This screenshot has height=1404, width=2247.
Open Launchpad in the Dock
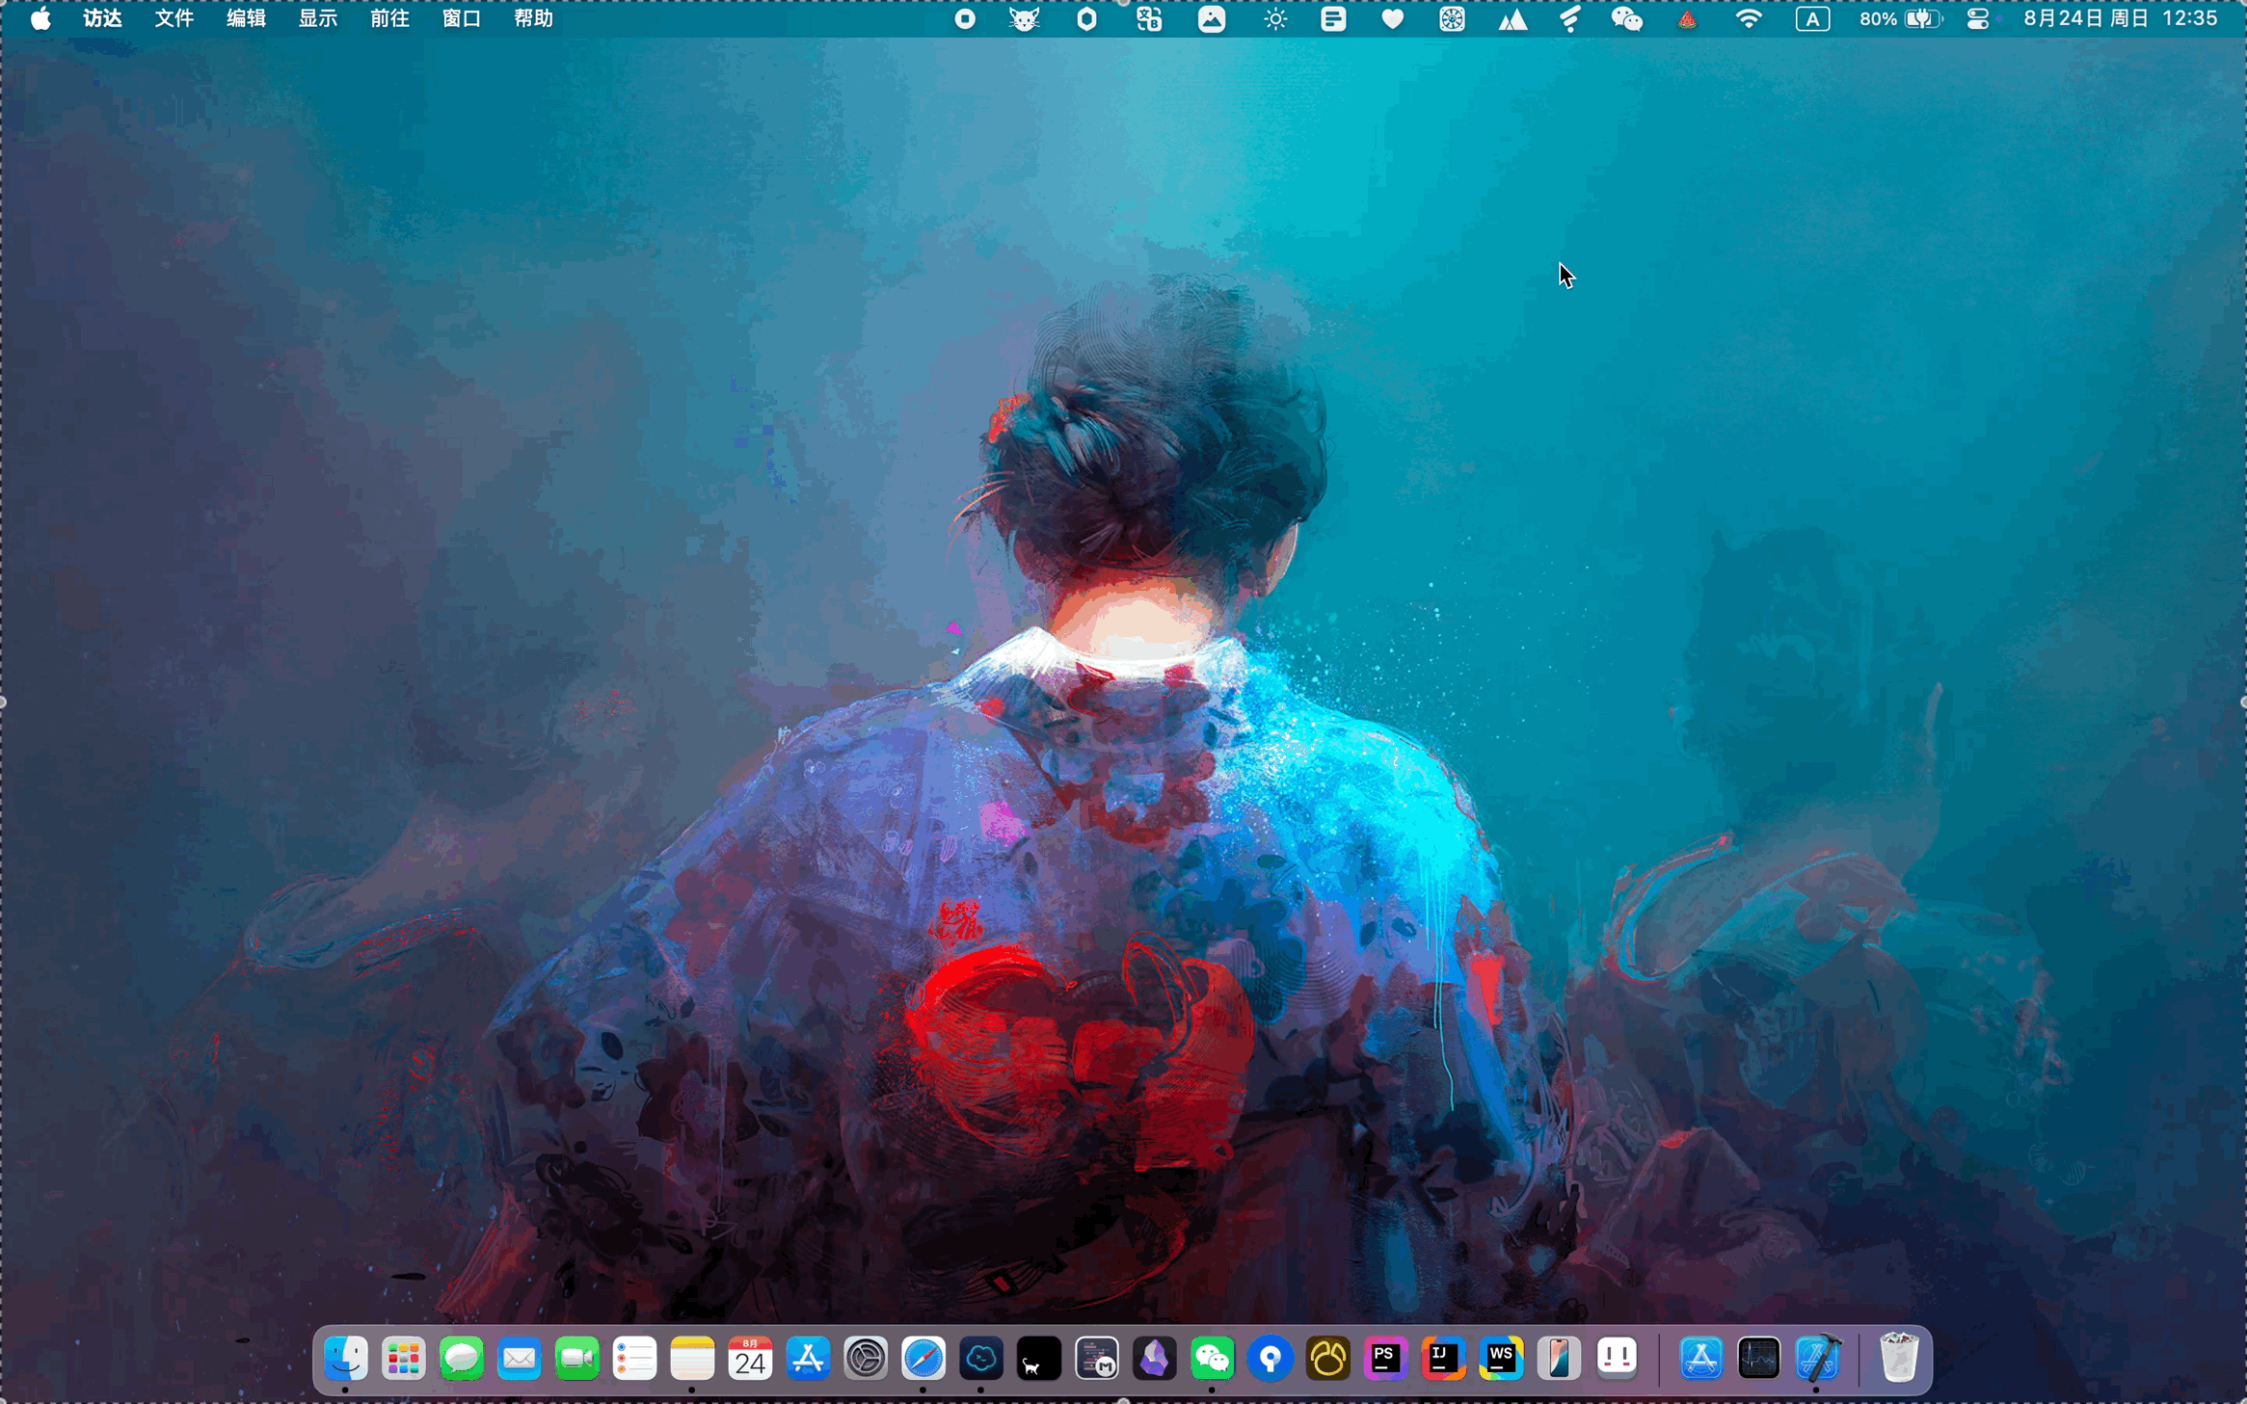coord(404,1359)
